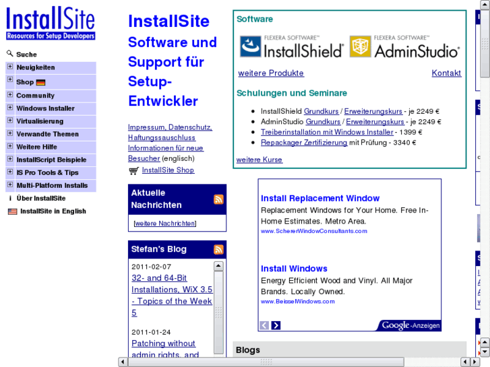Click the InstallShield product logo
Image resolution: width=490 pixels, height=367 pixels.
point(292,47)
